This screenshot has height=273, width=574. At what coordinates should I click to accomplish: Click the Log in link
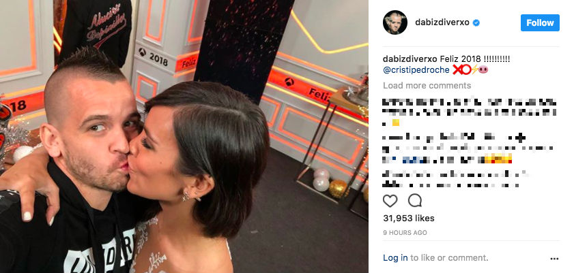coord(395,257)
